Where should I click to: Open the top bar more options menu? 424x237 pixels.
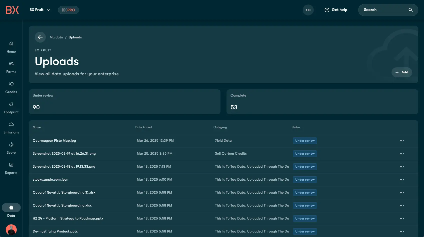[x=308, y=10]
